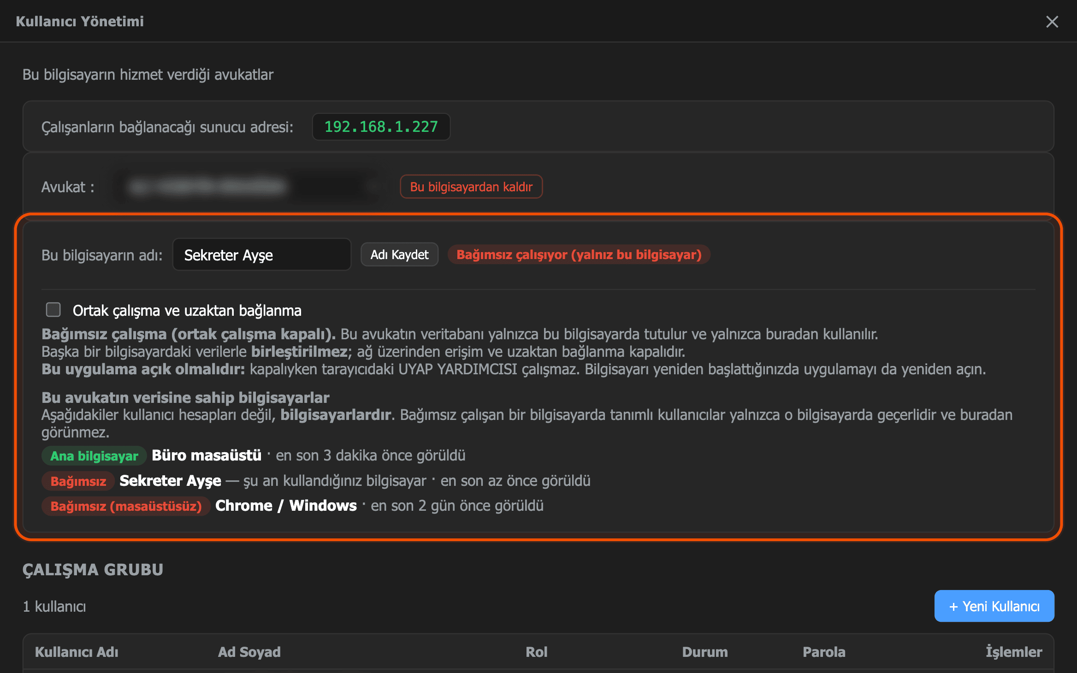Click the Bağımsız badge beside Sekreter Ayşe
Image resolution: width=1077 pixels, height=673 pixels.
[x=78, y=481]
